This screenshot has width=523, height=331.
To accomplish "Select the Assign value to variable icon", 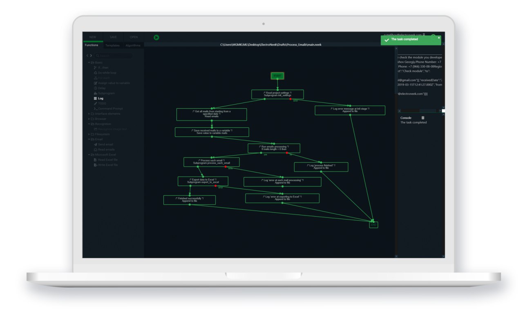I will click(95, 83).
